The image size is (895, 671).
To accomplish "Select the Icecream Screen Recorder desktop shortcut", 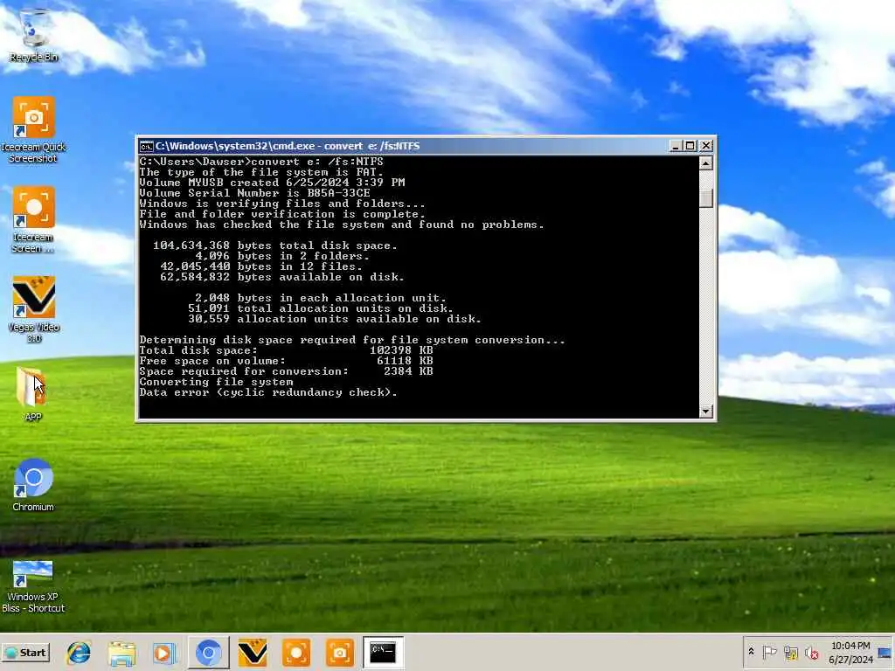I will (x=33, y=219).
